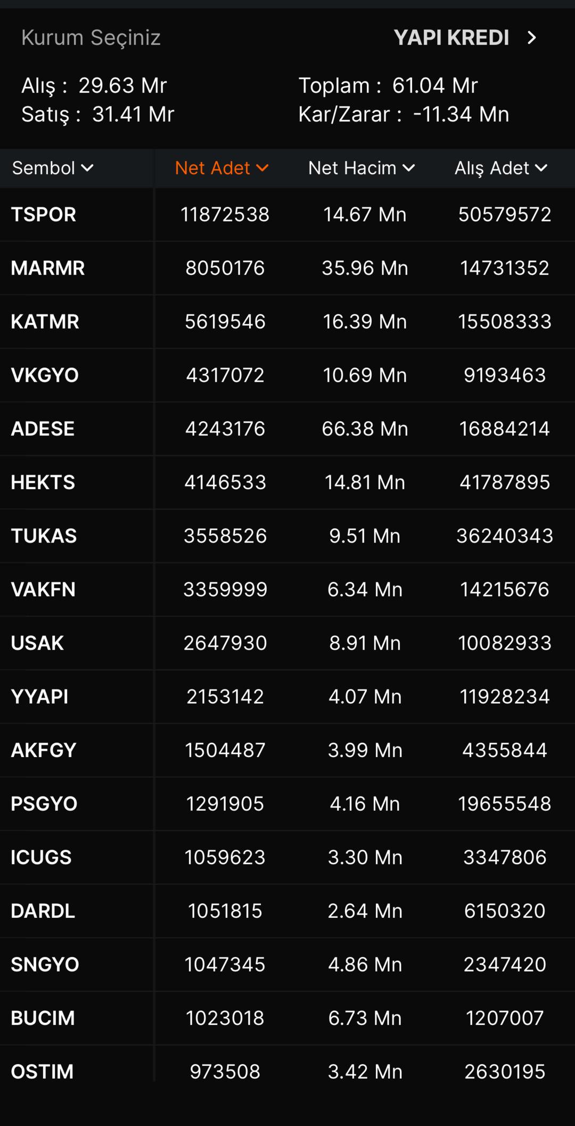This screenshot has height=1126, width=575.
Task: Tap the BUCIM symbol
Action: pyautogui.click(x=43, y=1018)
